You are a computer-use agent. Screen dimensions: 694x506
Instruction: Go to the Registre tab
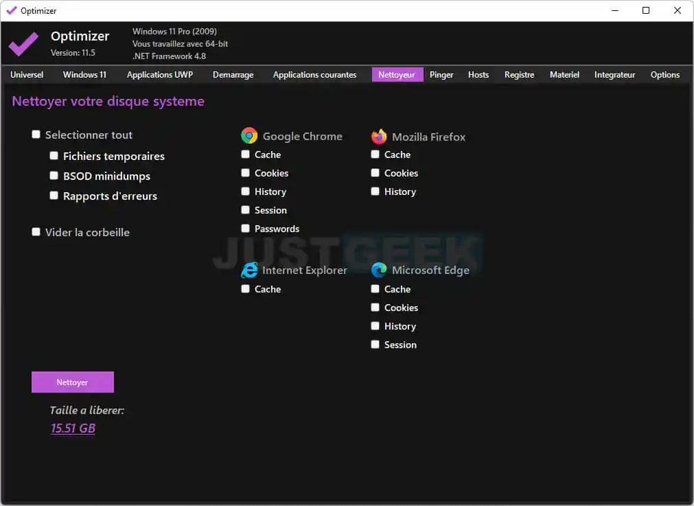(519, 75)
